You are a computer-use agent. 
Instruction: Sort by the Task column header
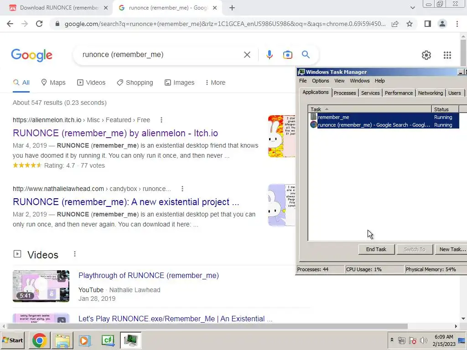369,109
